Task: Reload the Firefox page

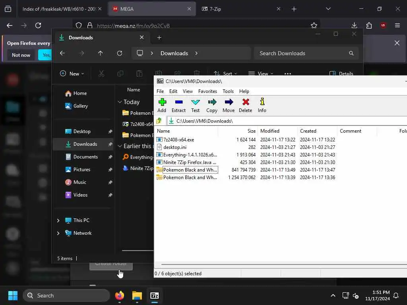Action: pos(38,25)
